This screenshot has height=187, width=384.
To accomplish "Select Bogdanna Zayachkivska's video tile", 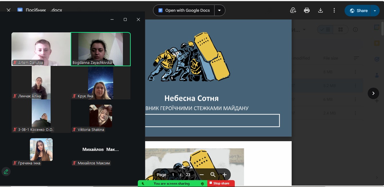I will 101,49.
